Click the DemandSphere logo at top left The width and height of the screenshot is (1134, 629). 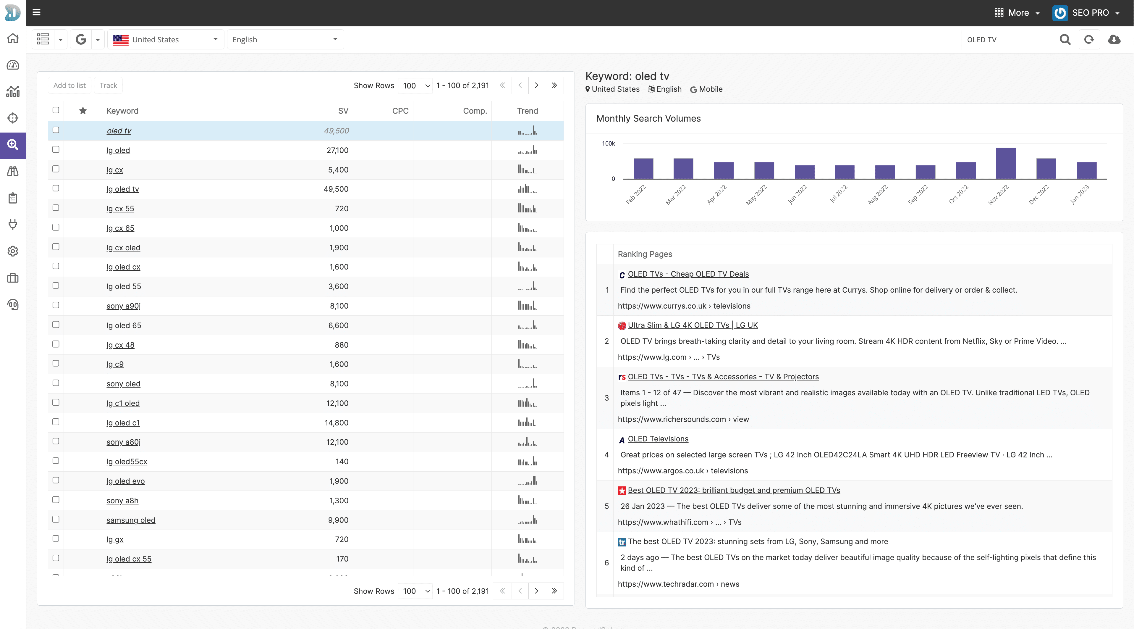12,12
